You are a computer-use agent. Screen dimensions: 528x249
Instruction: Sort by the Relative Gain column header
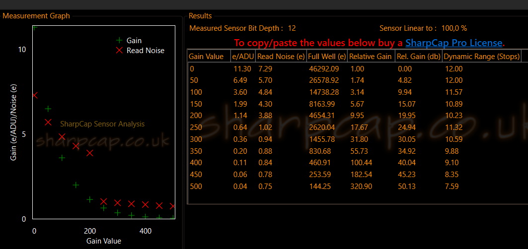pos(371,57)
